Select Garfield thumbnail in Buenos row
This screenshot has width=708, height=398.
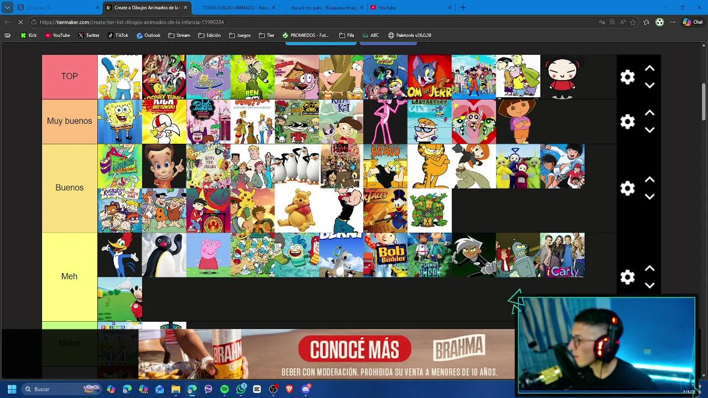(x=430, y=166)
